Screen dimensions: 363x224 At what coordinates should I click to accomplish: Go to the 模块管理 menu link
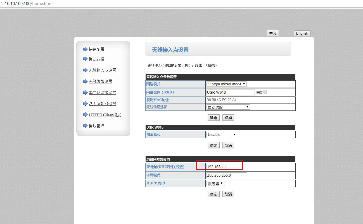point(96,126)
